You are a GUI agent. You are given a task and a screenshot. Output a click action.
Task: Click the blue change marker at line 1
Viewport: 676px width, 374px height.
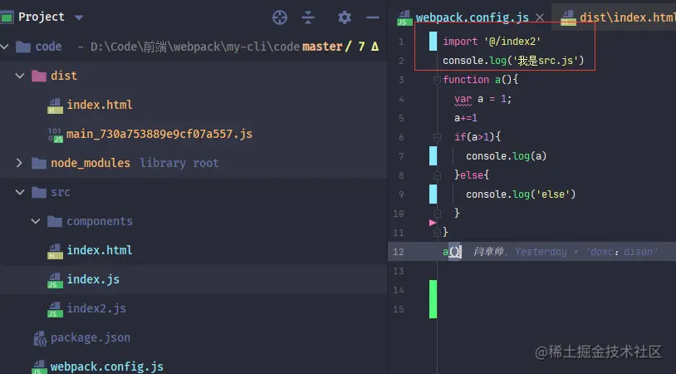click(x=433, y=42)
